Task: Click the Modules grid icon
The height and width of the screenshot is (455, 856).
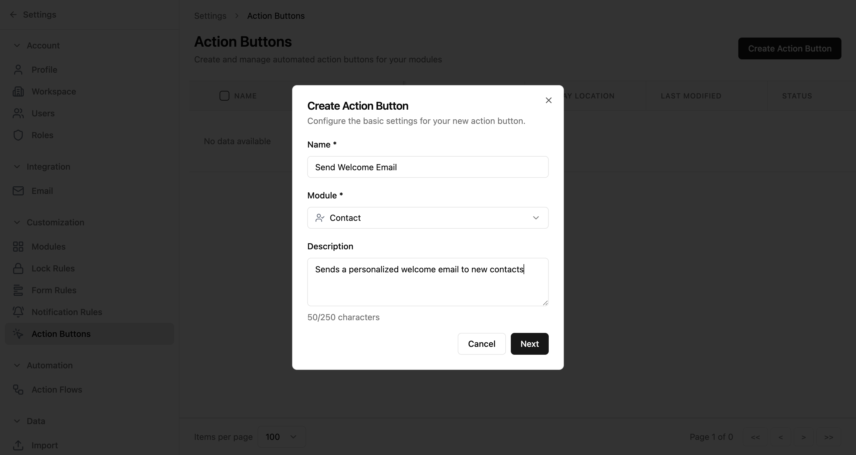Action: click(x=18, y=247)
